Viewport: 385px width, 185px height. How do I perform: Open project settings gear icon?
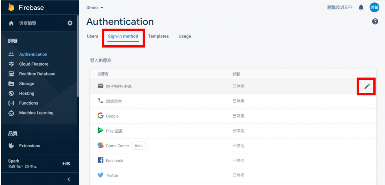(x=70, y=23)
